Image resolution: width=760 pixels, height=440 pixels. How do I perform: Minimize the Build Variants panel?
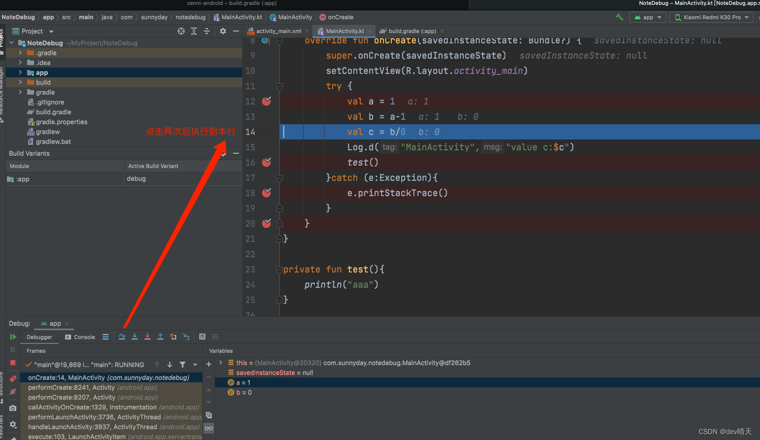(x=236, y=153)
